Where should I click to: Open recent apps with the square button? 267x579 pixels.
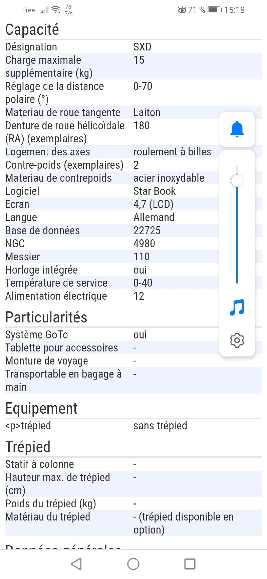pos(190,564)
